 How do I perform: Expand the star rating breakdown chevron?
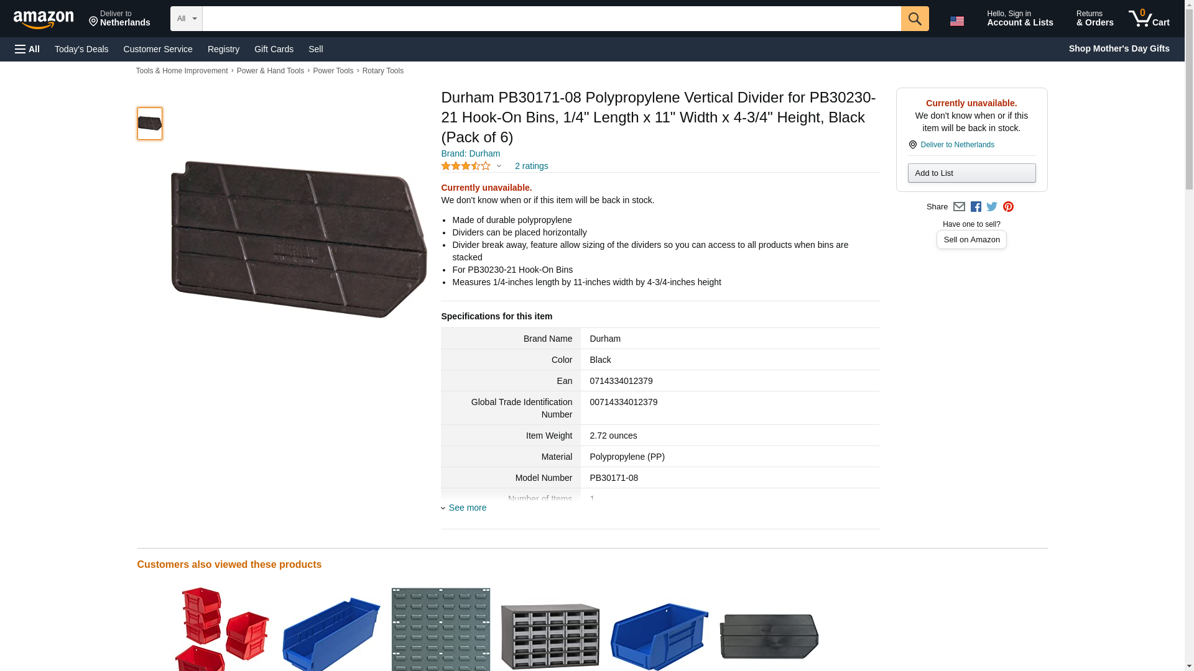[x=499, y=166]
